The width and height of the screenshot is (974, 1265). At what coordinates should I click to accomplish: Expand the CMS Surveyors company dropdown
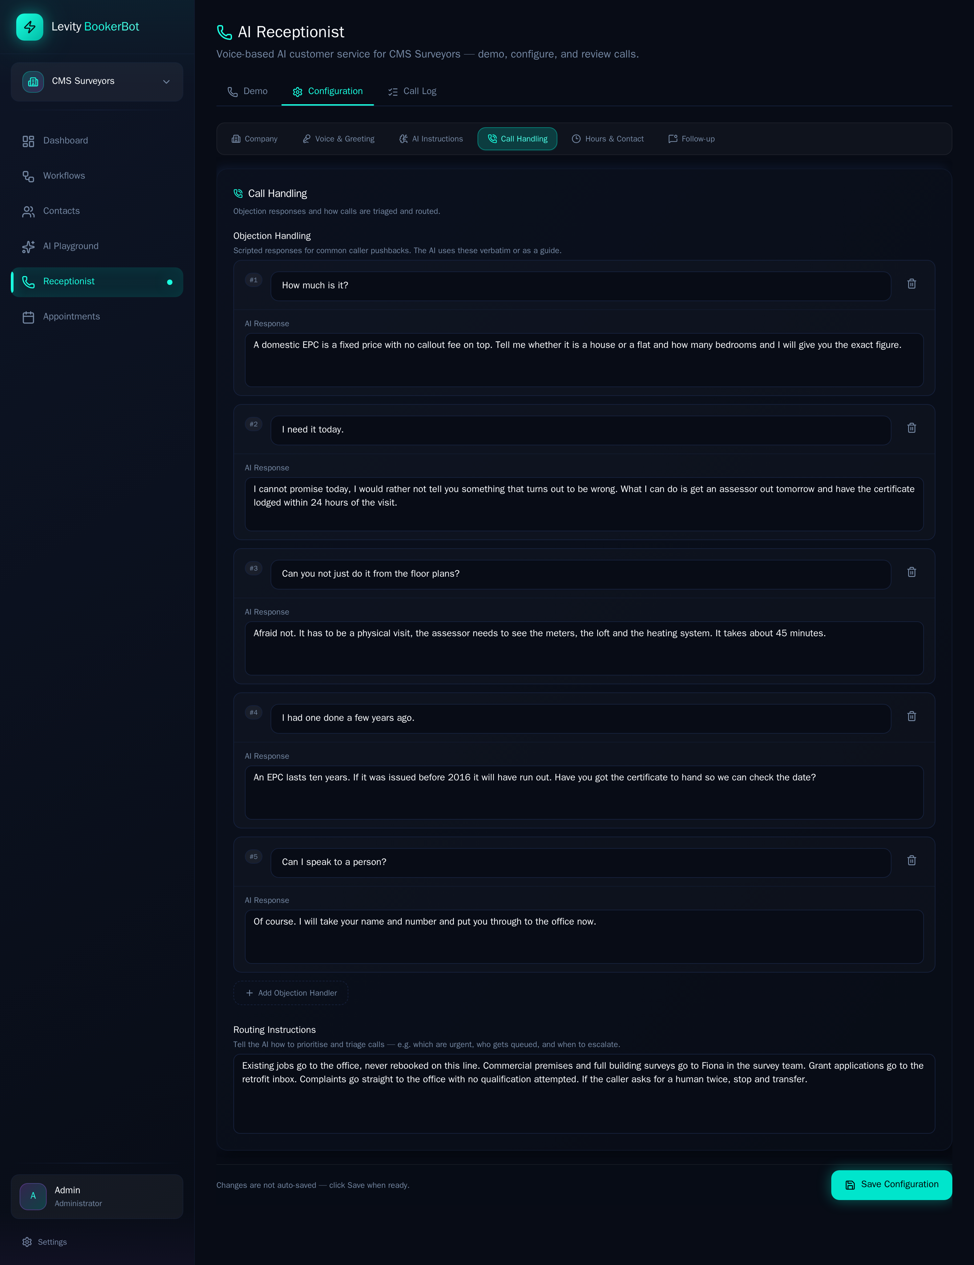tap(97, 82)
